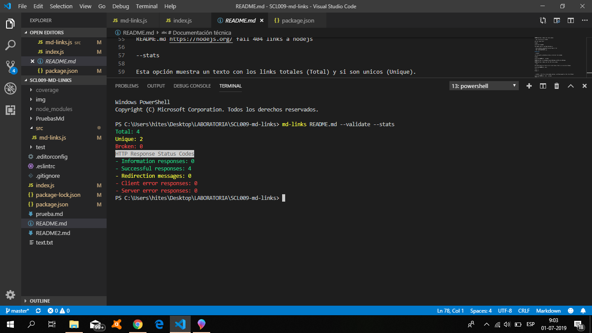Switch to the Output panel tab
This screenshot has width=592, height=333.
156,86
